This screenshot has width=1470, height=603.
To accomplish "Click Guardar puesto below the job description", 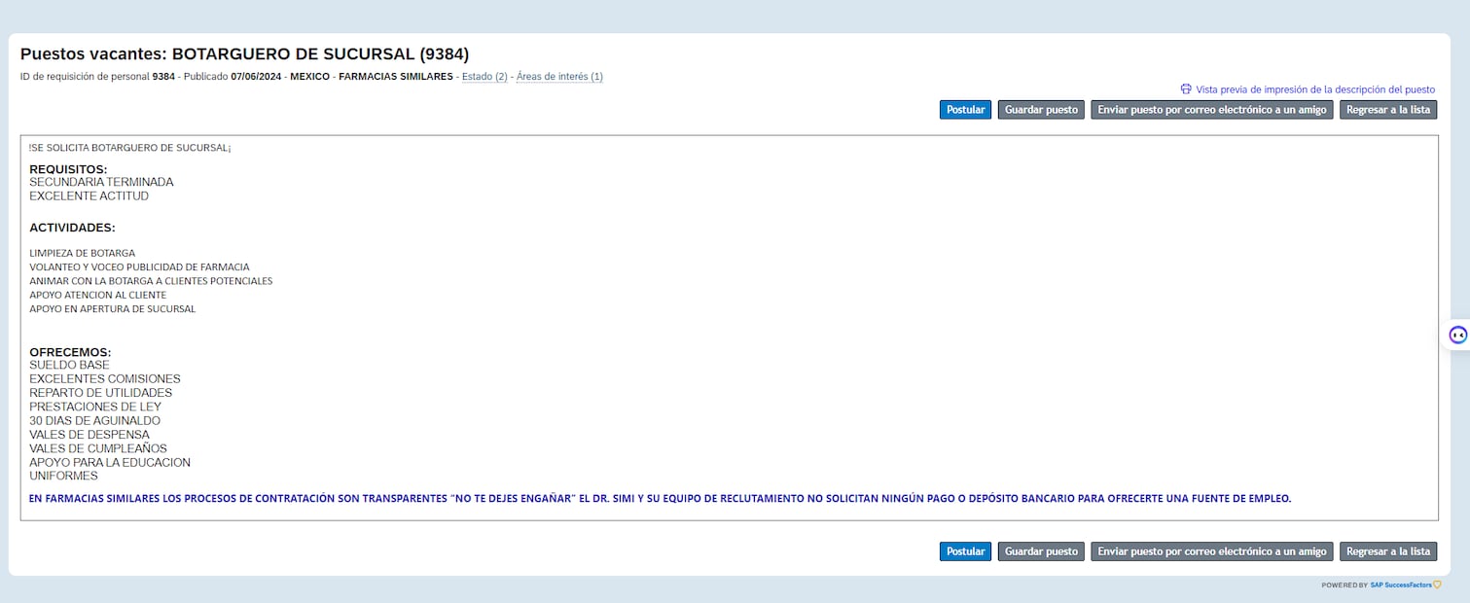I will pyautogui.click(x=1041, y=551).
